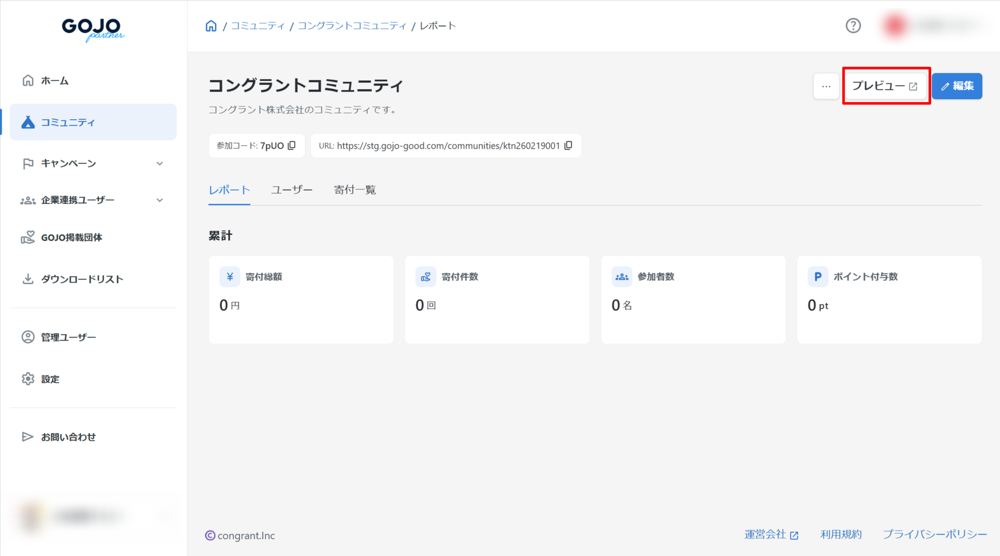1000x556 pixels.
Task: Open the プライバシーポリシー link
Action: [x=934, y=535]
